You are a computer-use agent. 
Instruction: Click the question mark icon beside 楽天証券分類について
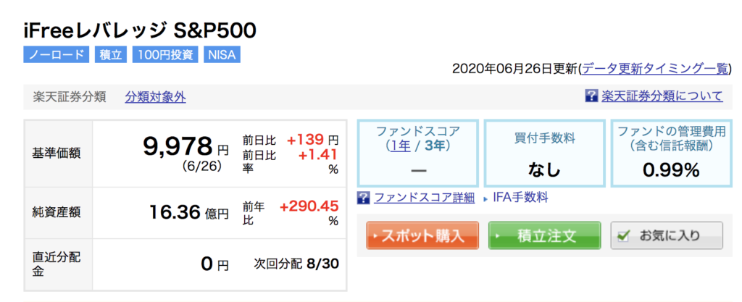[x=591, y=96]
